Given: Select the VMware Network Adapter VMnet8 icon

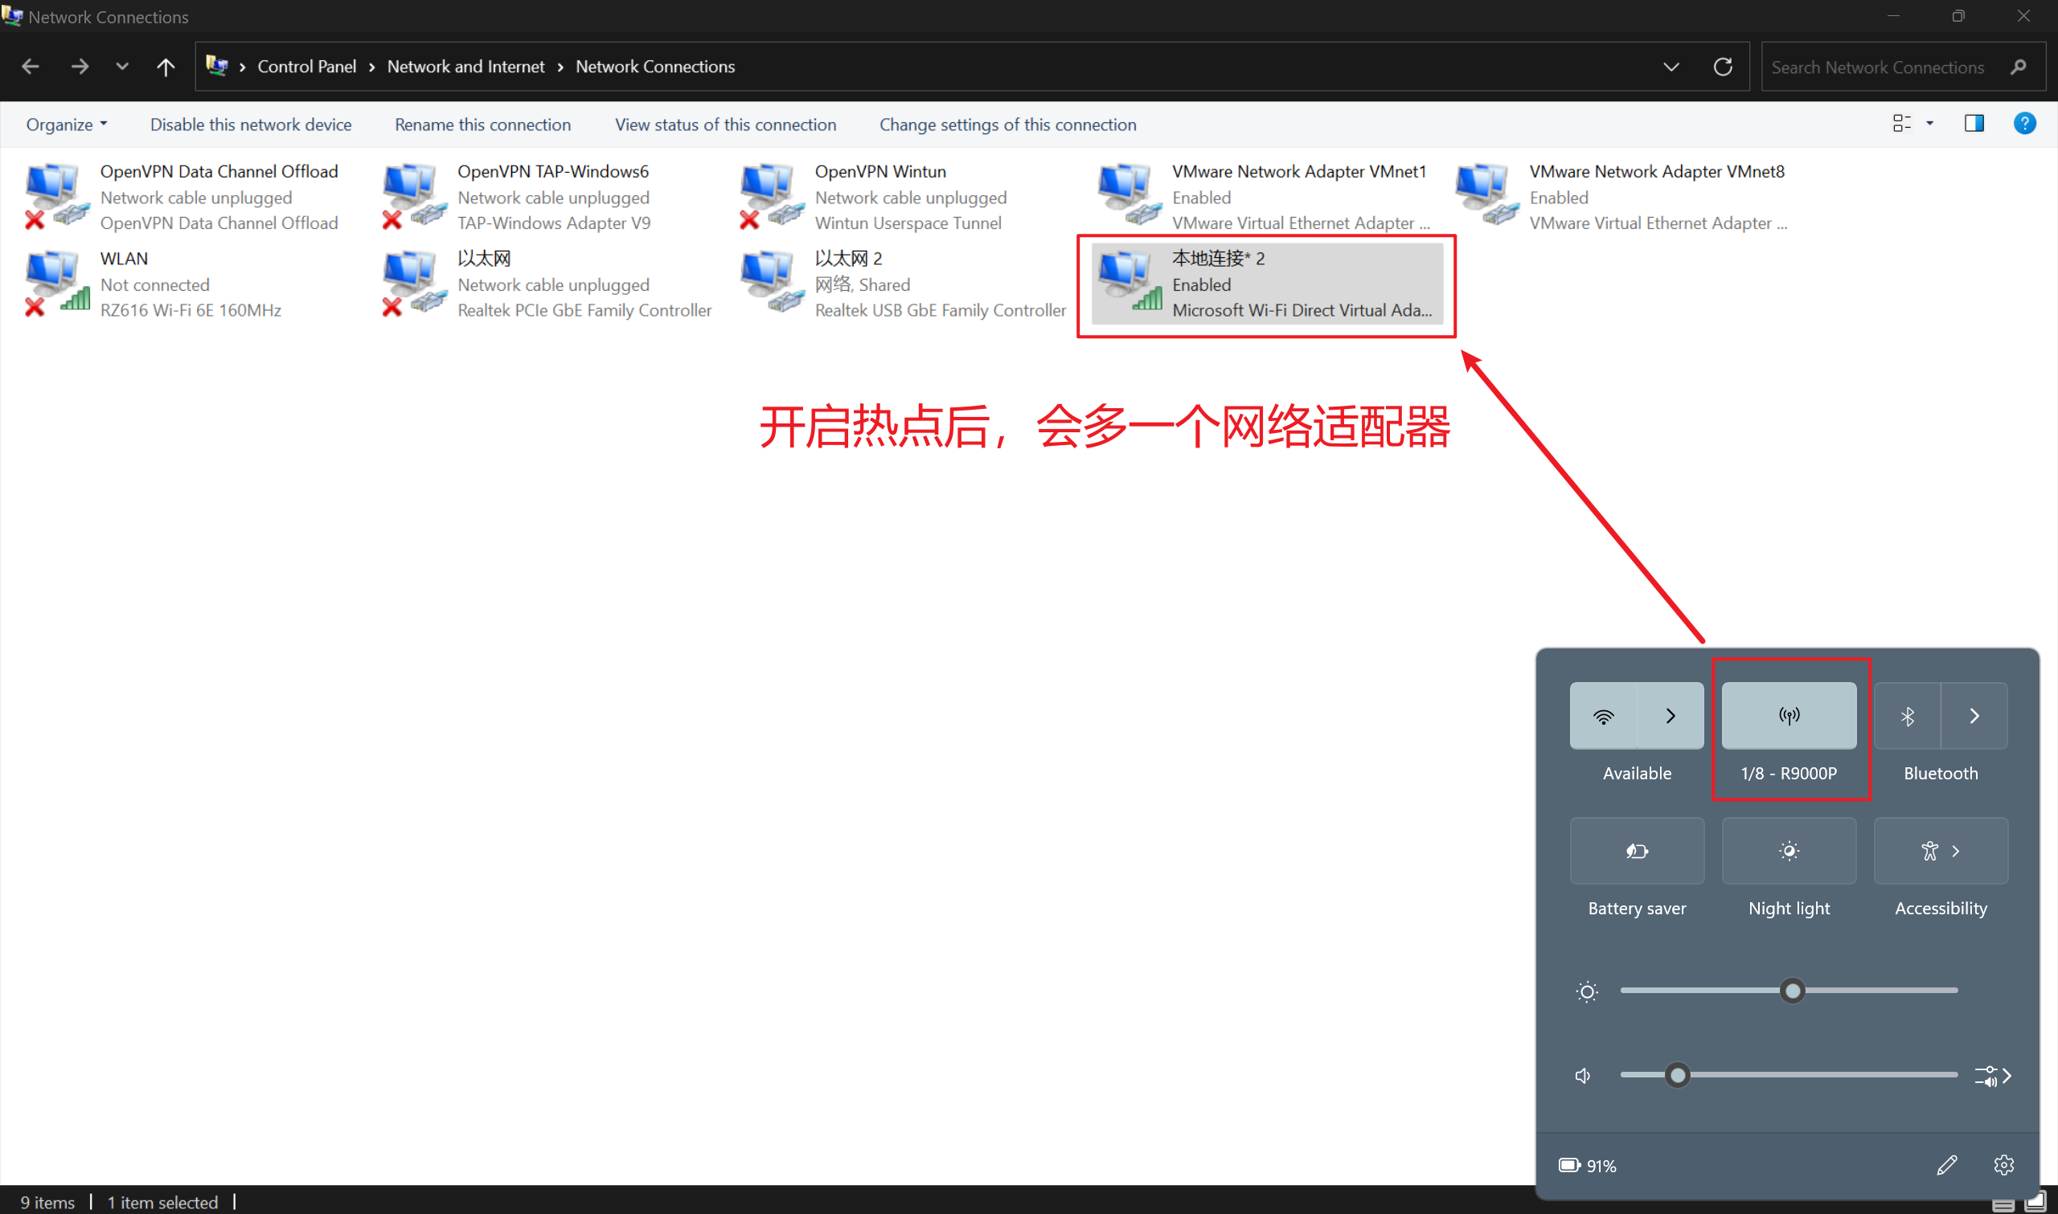Looking at the screenshot, I should 1484,195.
